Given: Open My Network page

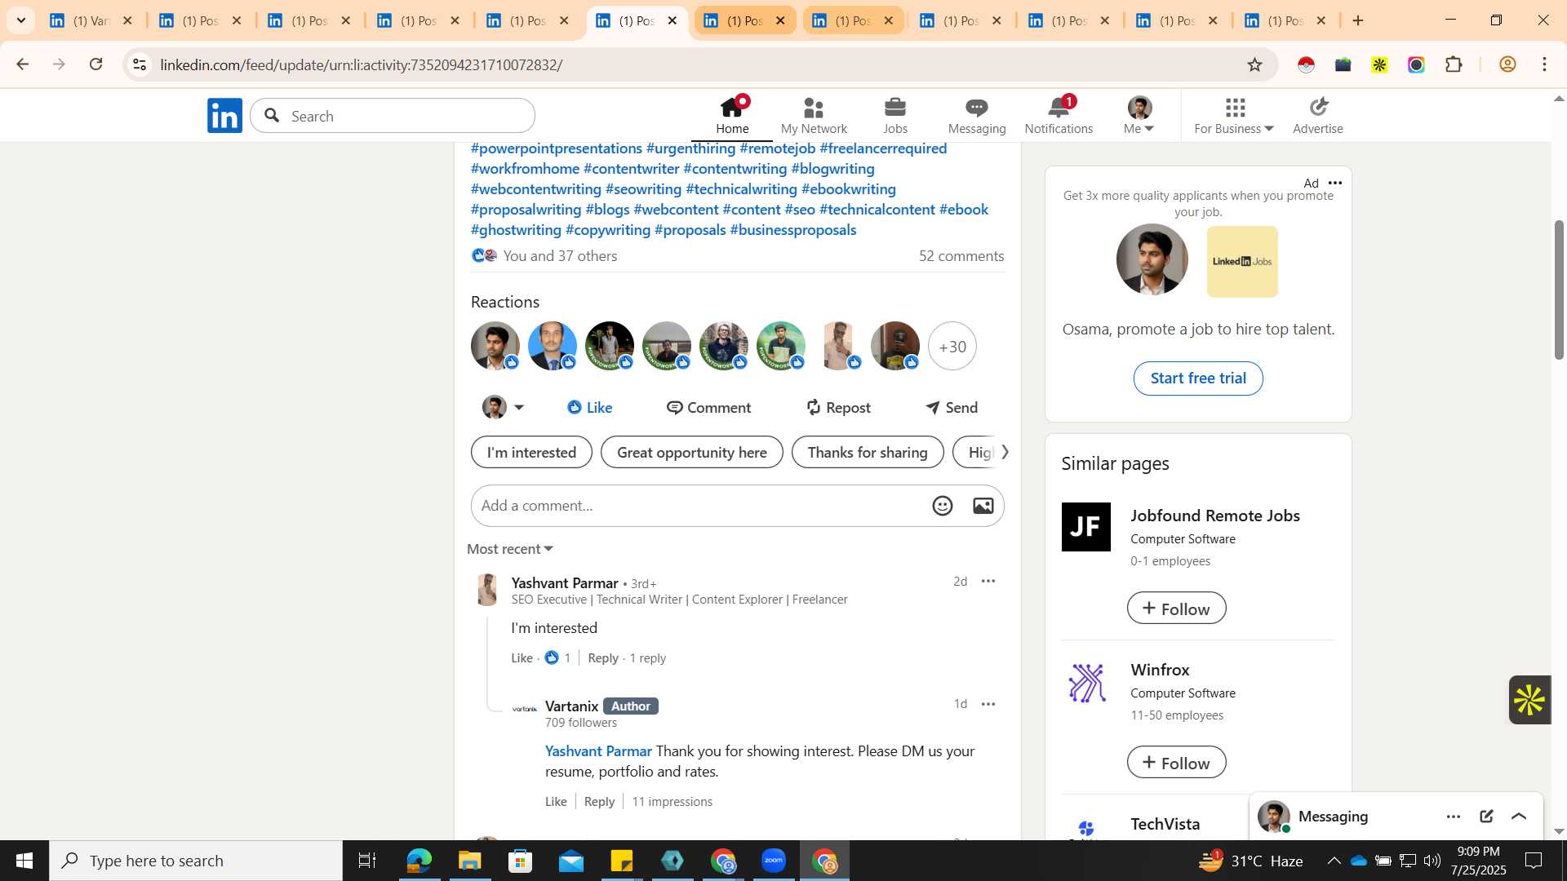Looking at the screenshot, I should point(814,115).
